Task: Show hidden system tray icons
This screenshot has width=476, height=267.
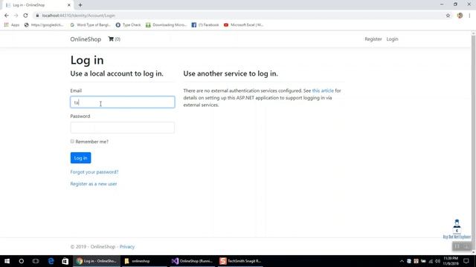Action: coord(402,261)
